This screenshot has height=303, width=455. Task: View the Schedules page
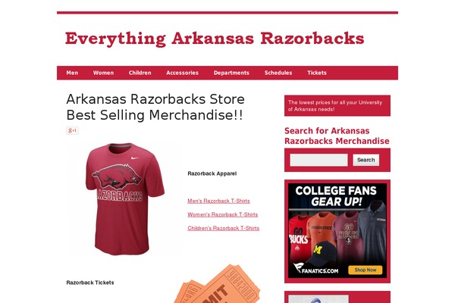278,73
